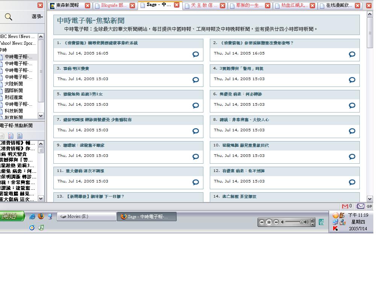Click the red Kaspersky tray icon

(x=335, y=228)
